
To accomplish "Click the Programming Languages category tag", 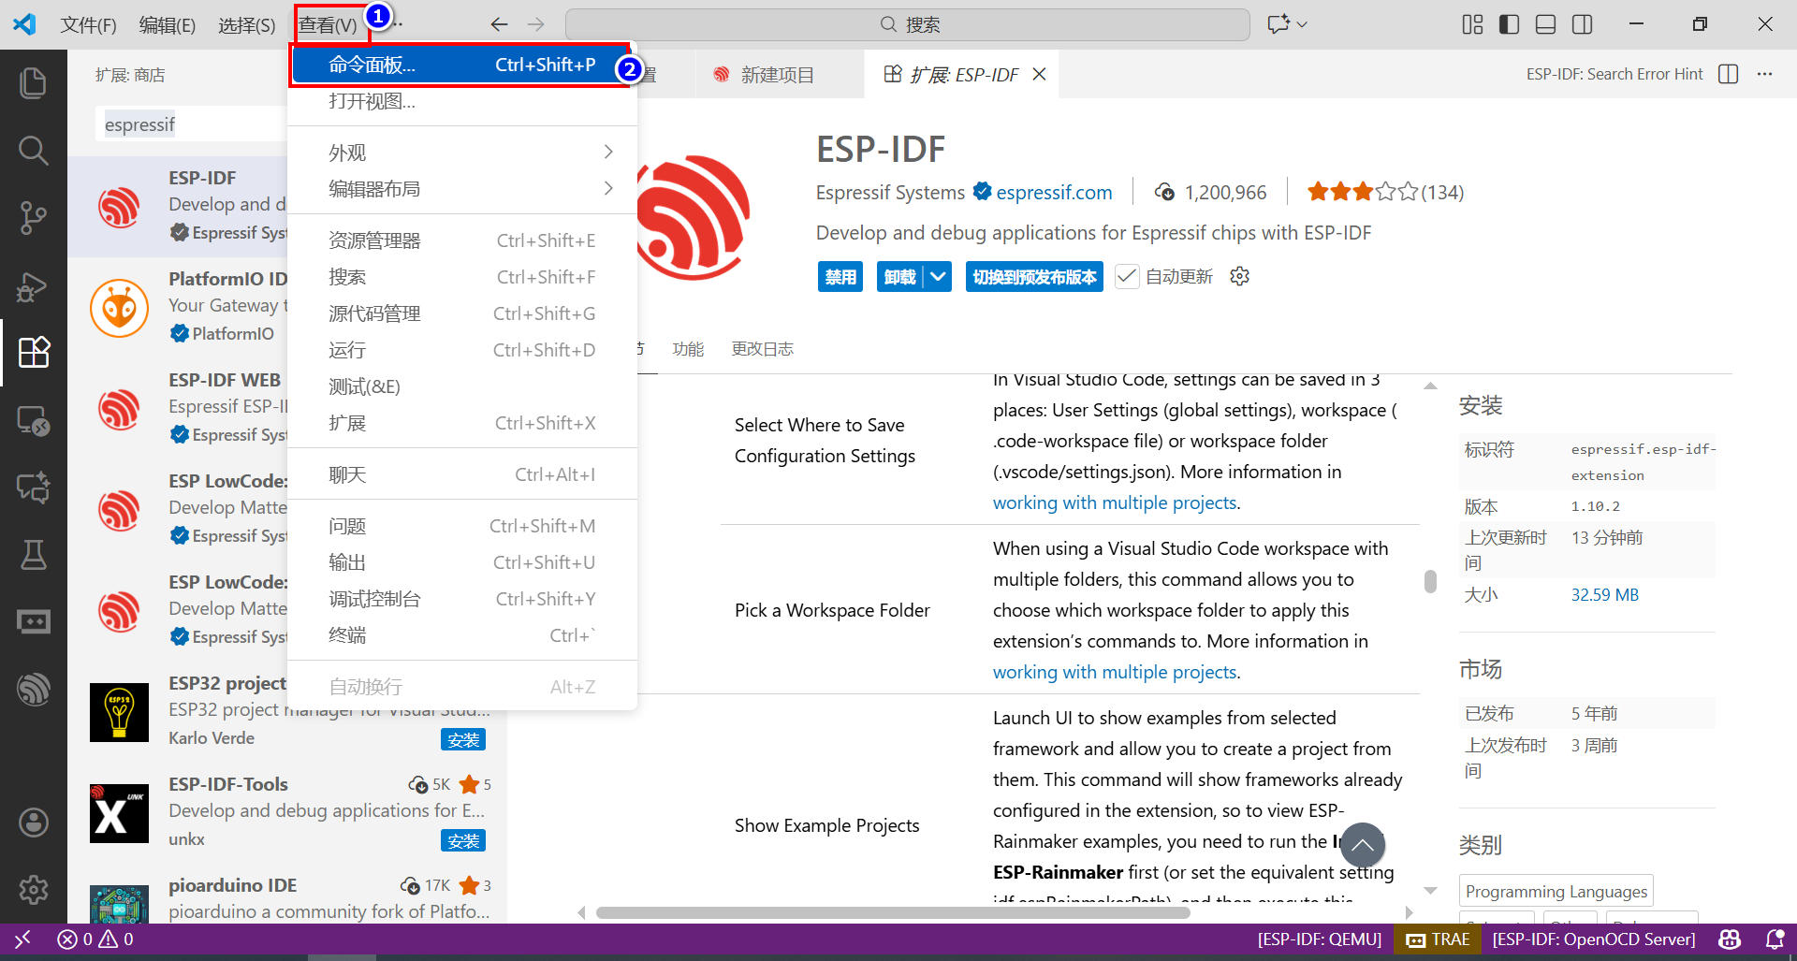I will [1556, 891].
